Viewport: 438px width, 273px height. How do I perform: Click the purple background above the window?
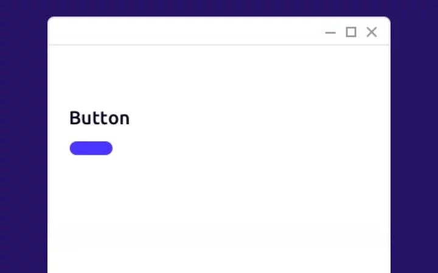click(x=219, y=7)
